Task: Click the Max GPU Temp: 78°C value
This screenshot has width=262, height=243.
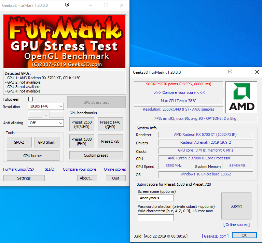Action: coord(178,101)
